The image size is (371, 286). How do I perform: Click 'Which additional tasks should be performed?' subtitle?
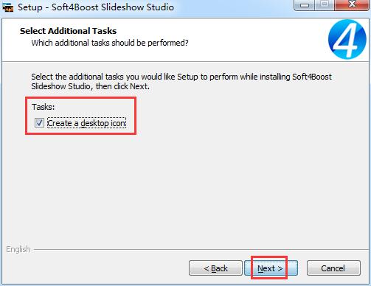pyautogui.click(x=110, y=43)
